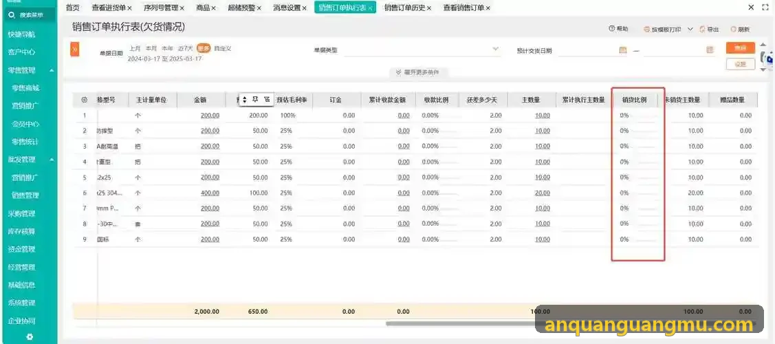The height and width of the screenshot is (344, 775).
Task: Close the 销售订单历史 tab
Action: 429,8
